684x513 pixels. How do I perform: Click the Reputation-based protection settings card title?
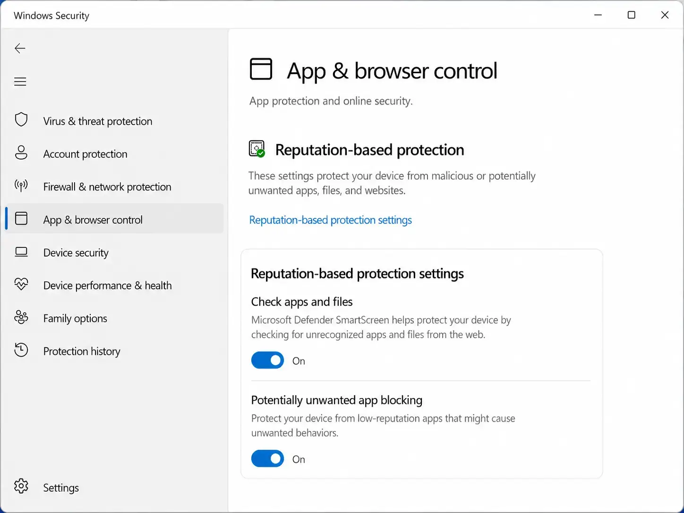tap(357, 274)
